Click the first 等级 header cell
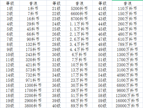The width and height of the screenshot is (143, 108). (10, 3)
